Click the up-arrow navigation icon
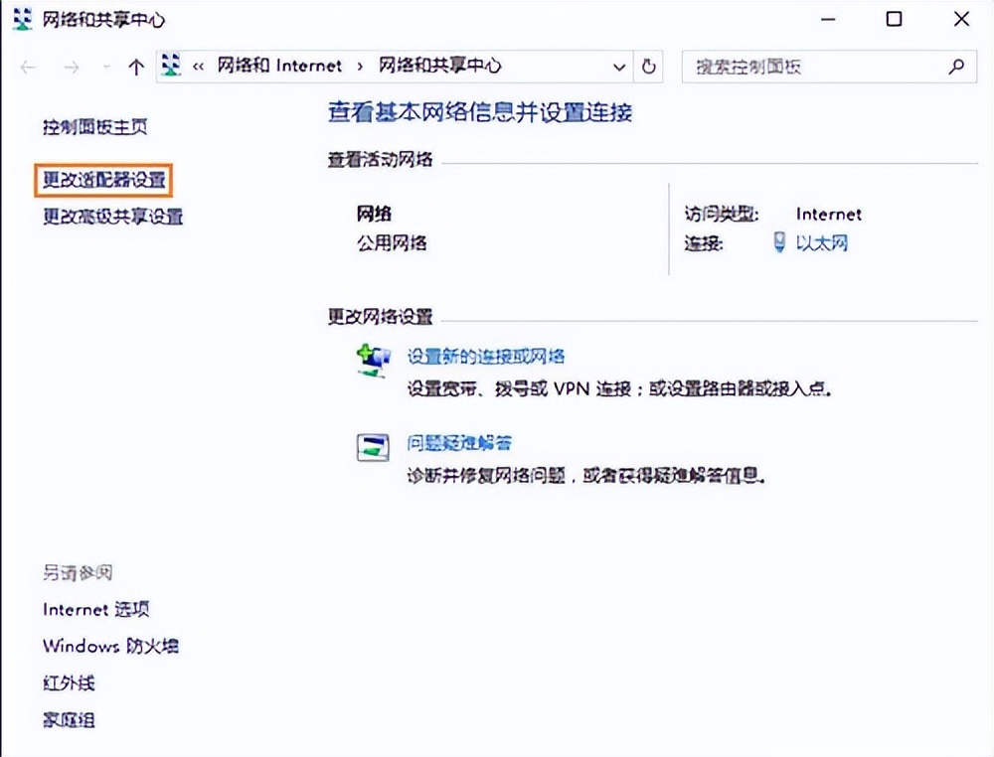994x757 pixels. (x=136, y=67)
